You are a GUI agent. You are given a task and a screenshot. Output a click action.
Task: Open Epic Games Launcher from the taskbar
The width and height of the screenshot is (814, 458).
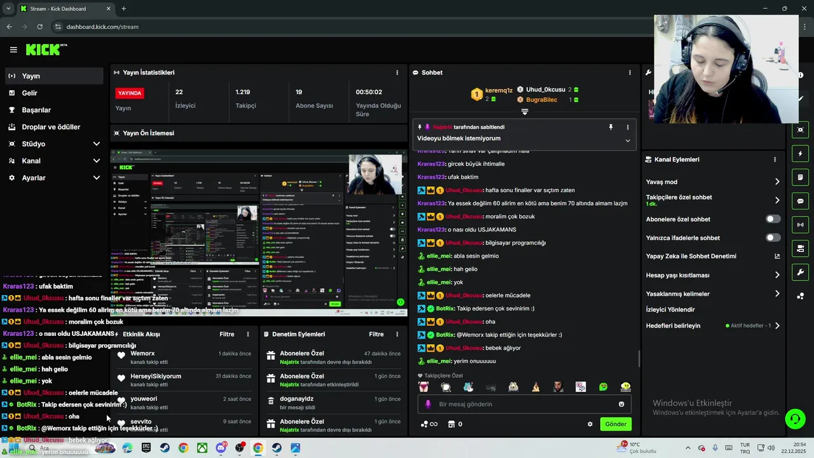(x=146, y=448)
